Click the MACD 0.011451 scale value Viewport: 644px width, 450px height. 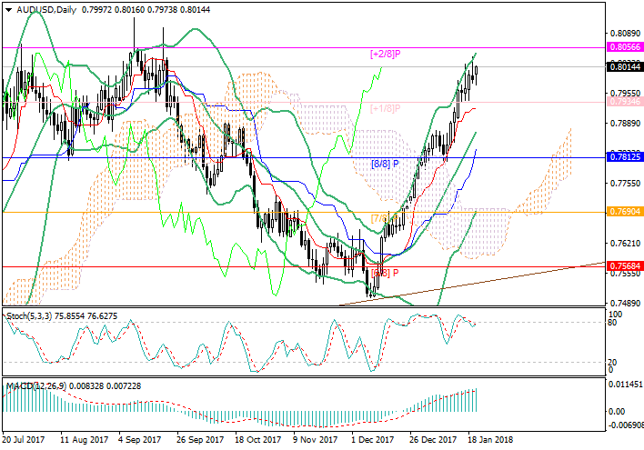[x=625, y=385]
